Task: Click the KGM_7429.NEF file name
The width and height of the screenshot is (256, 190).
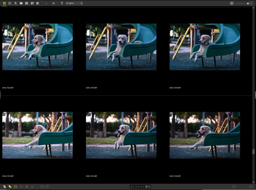Action: coord(175,88)
